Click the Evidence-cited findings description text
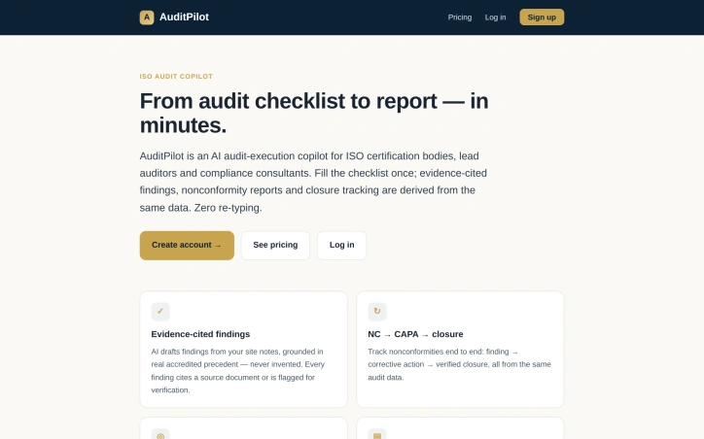The width and height of the screenshot is (704, 439). coord(238,371)
